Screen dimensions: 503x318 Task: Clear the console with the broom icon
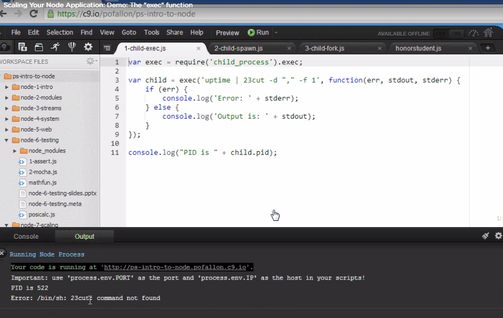coord(485,236)
